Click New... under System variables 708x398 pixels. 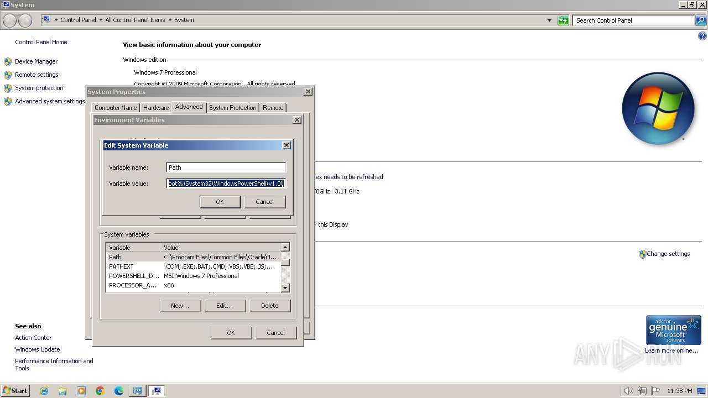[180, 306]
